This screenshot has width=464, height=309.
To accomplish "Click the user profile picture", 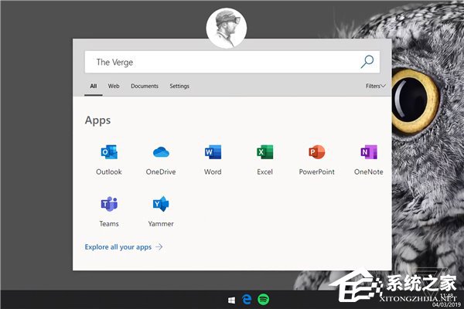I will click(x=227, y=28).
